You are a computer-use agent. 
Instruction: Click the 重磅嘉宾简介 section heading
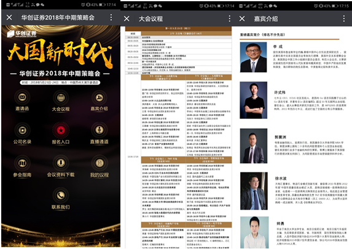point(262,34)
